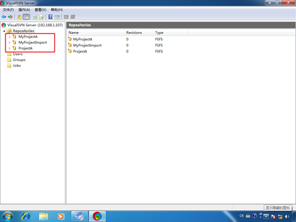Screen dimensions: 296x222
Task: Switch to VisualSVN Server taskbar button
Action: click(97, 216)
